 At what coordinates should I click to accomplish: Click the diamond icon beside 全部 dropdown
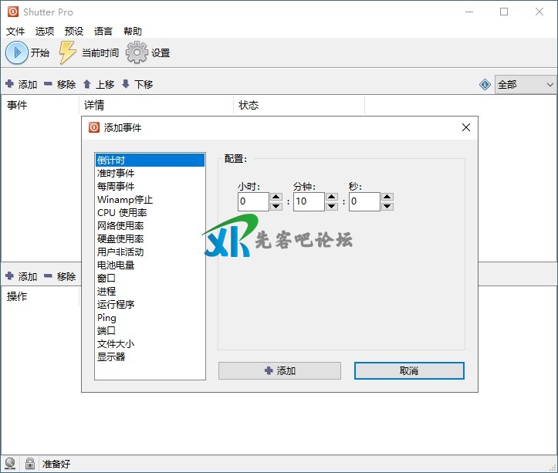(x=485, y=85)
